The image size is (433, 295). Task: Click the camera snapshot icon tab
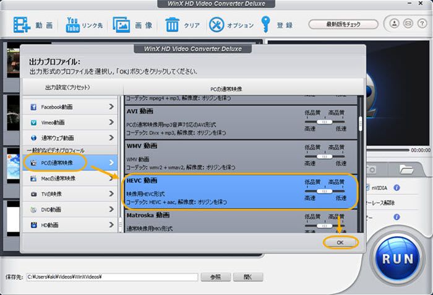372,169
